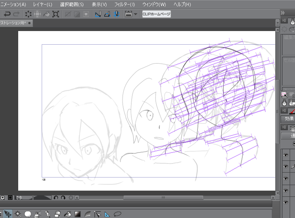Select the Balloon text tool

tap(28, 214)
